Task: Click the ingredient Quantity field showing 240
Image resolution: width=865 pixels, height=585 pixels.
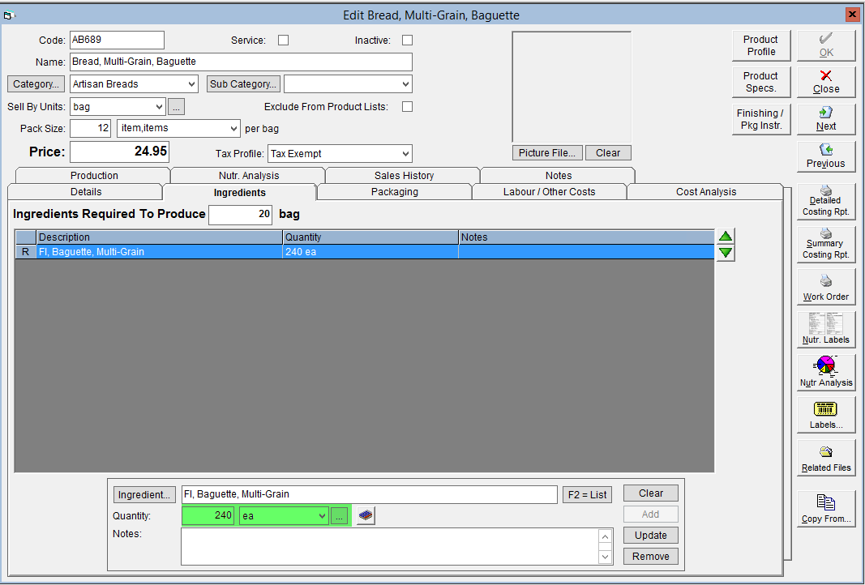Action: coord(208,516)
